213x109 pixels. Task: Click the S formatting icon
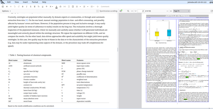click(31, 6)
